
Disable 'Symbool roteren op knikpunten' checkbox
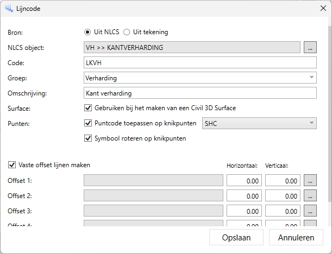(x=89, y=138)
